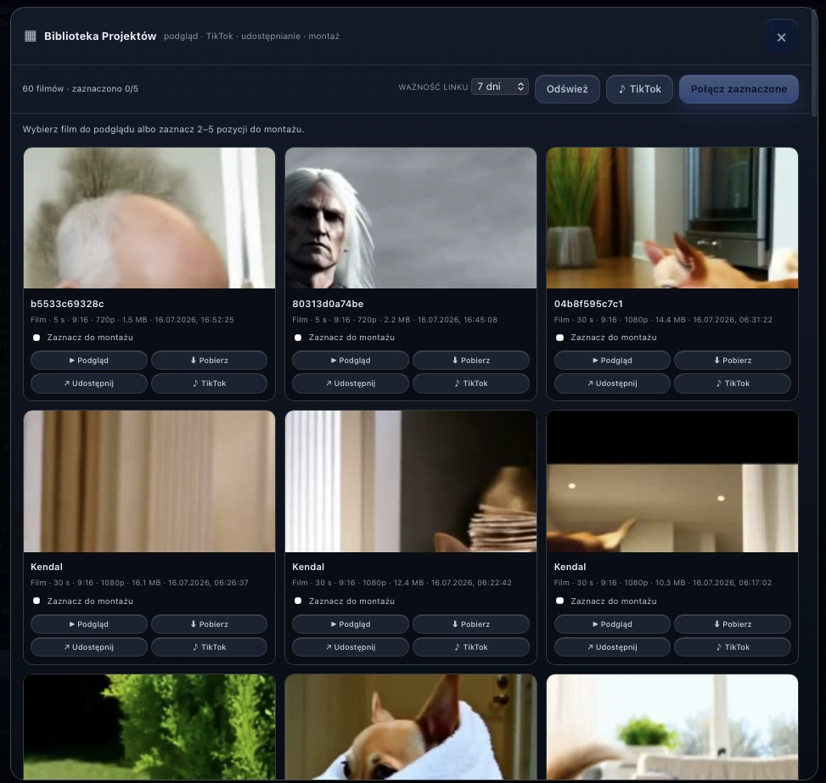Check Zaznacz do montażu for b5533c69328c
Image resolution: width=826 pixels, height=783 pixels.
click(x=37, y=338)
